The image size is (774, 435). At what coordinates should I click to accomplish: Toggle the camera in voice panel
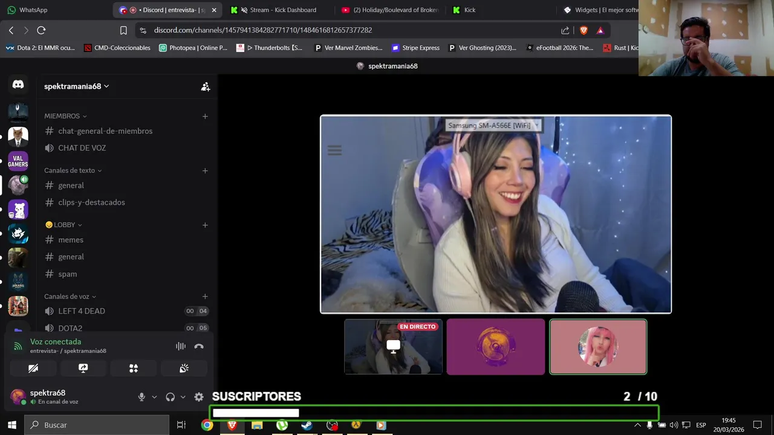[x=33, y=368]
